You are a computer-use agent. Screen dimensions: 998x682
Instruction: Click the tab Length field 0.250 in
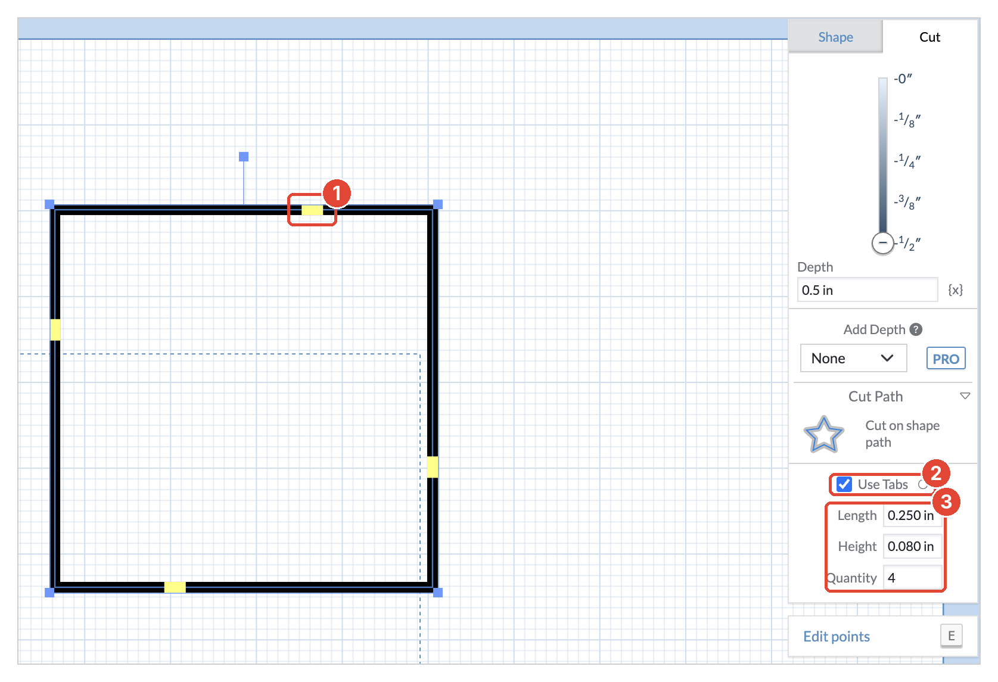(912, 515)
